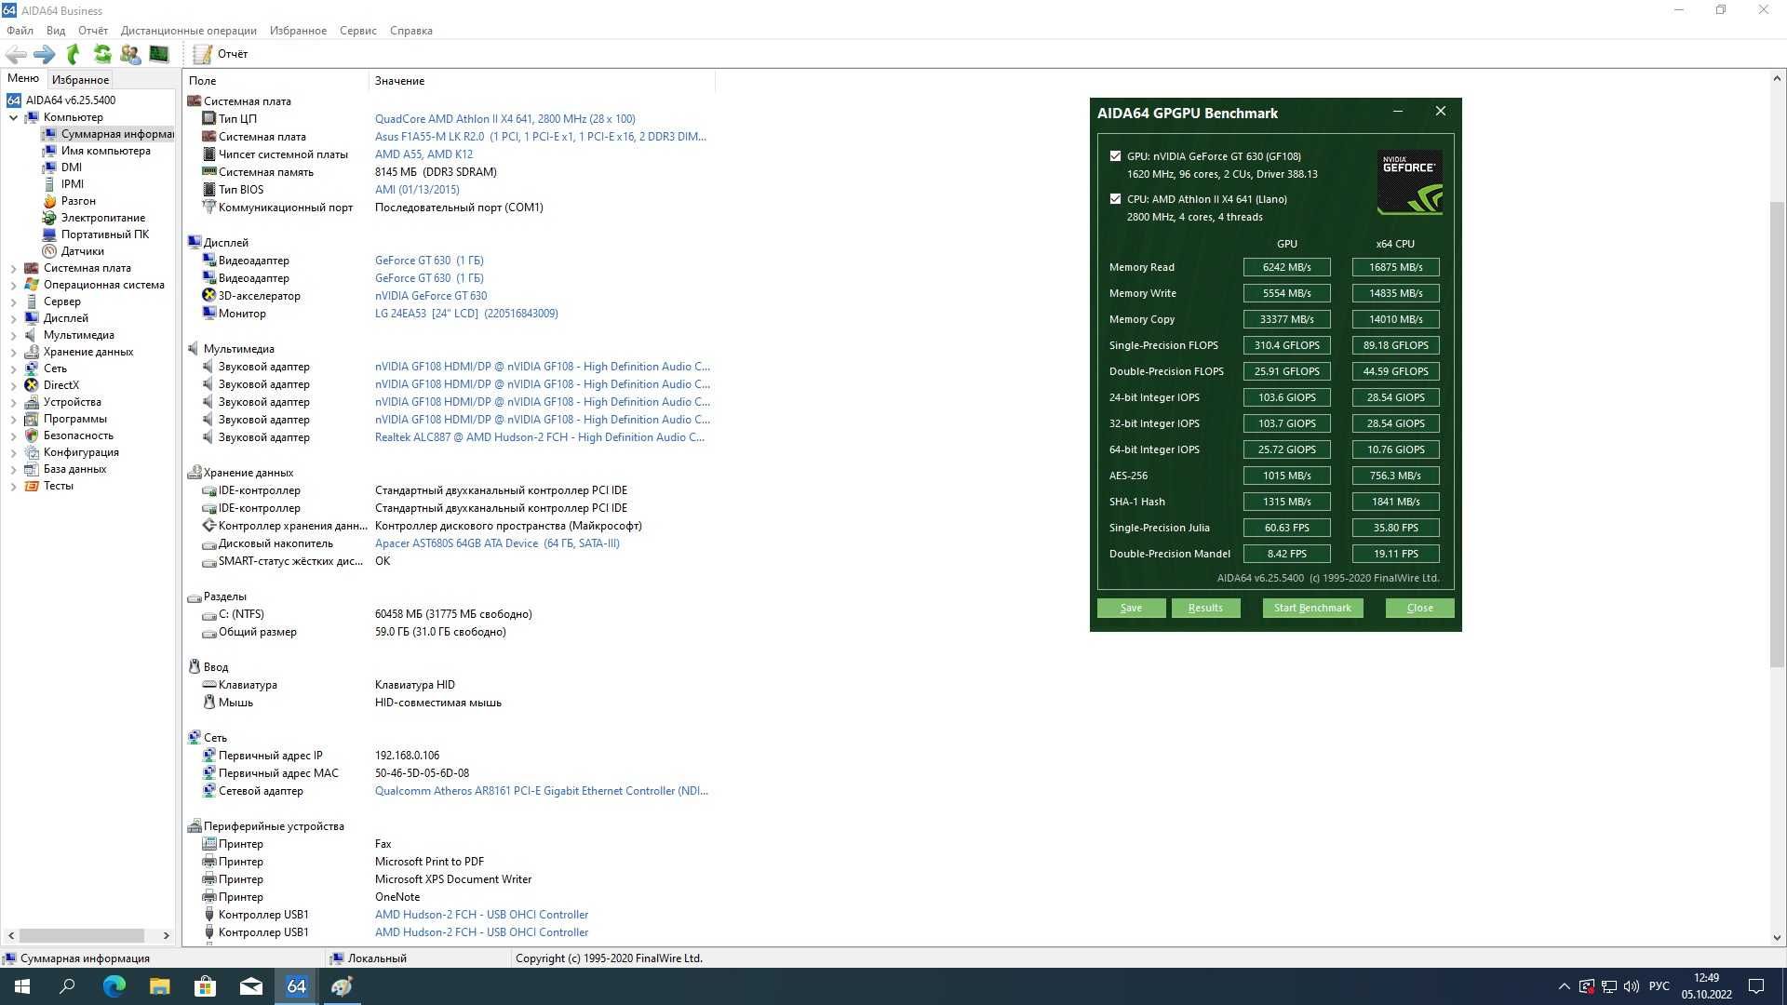Open the Mail taskbar icon
1787x1005 pixels.
[250, 986]
